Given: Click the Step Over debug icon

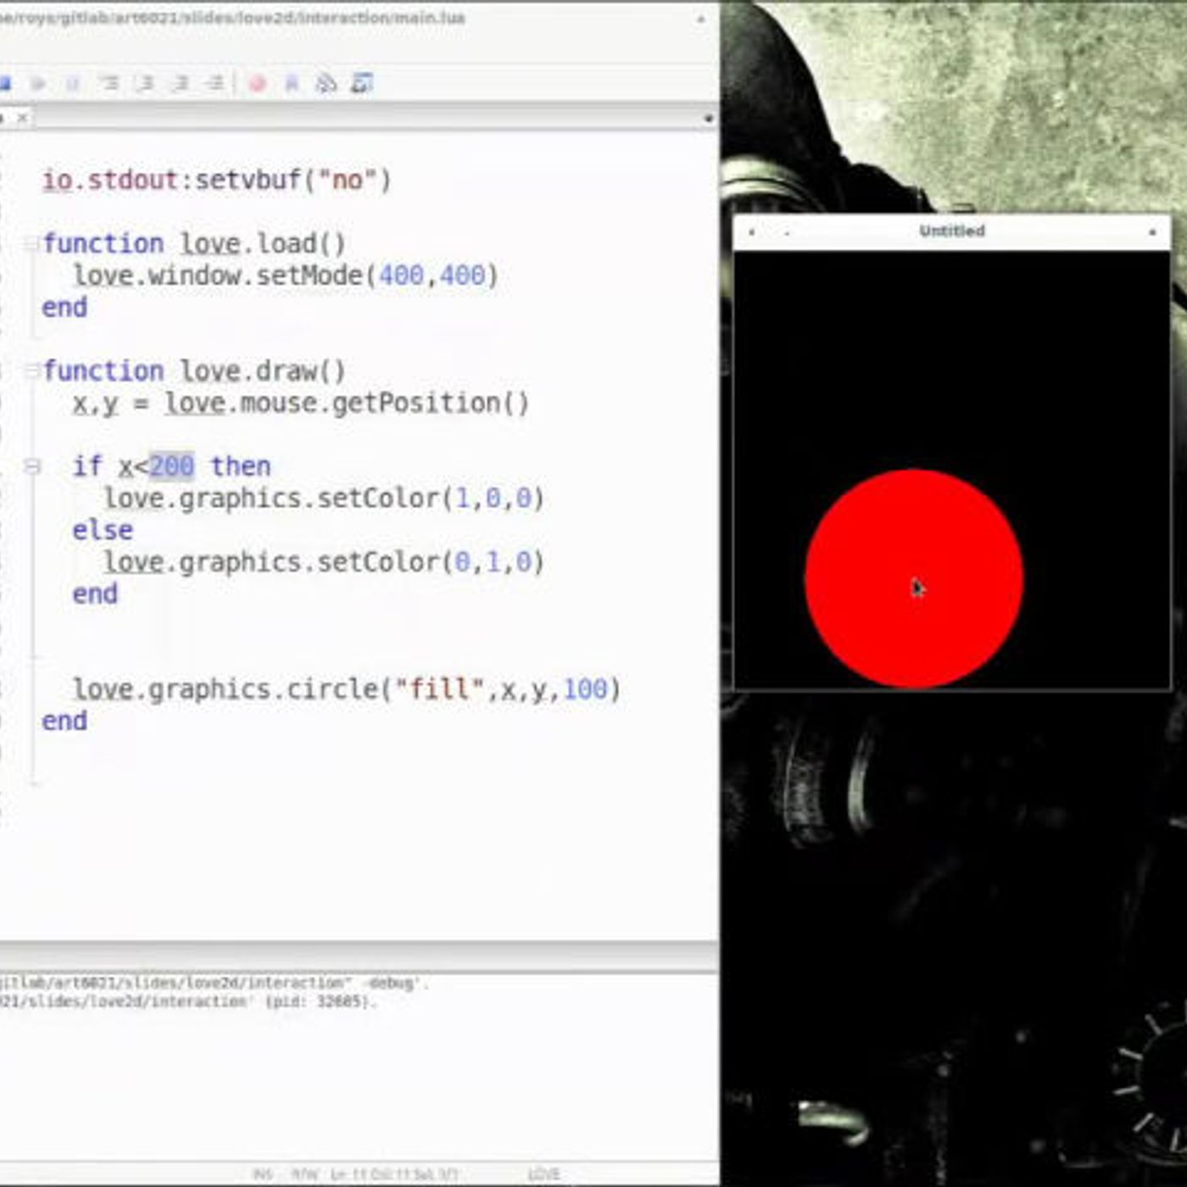Looking at the screenshot, I should point(145,83).
